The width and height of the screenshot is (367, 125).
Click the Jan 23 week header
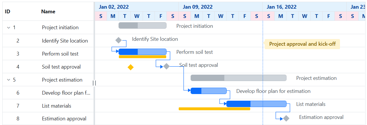click(x=356, y=7)
